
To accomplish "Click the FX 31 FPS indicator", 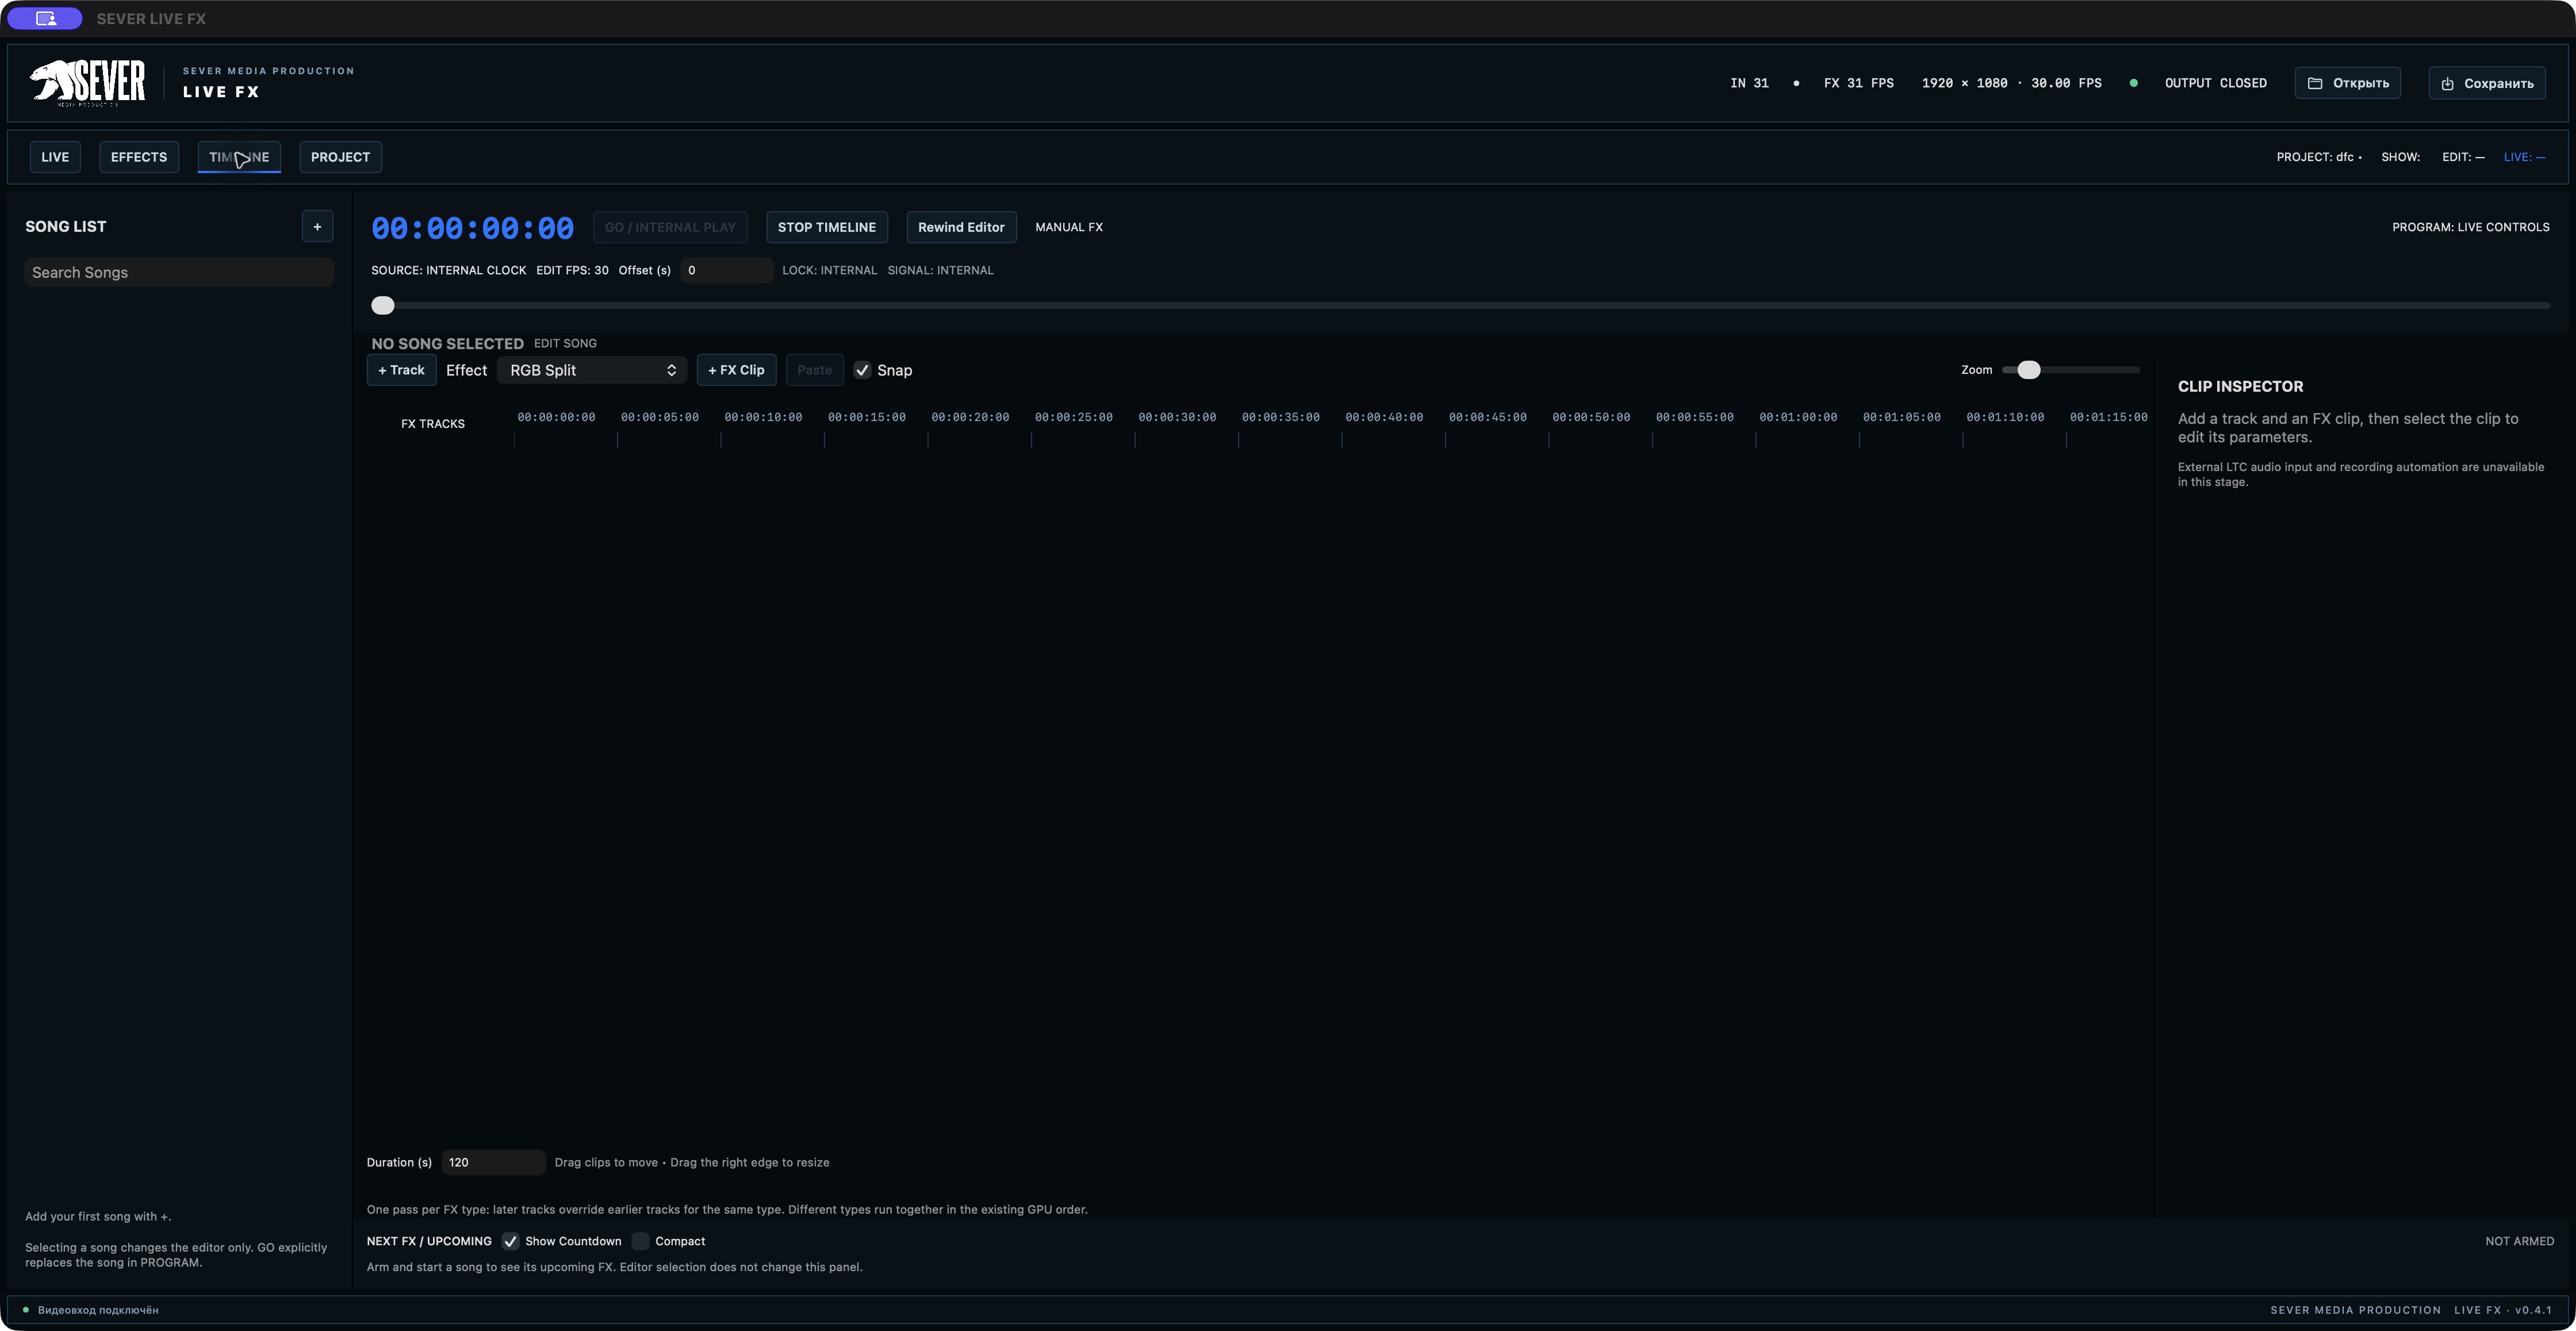I will [1858, 83].
